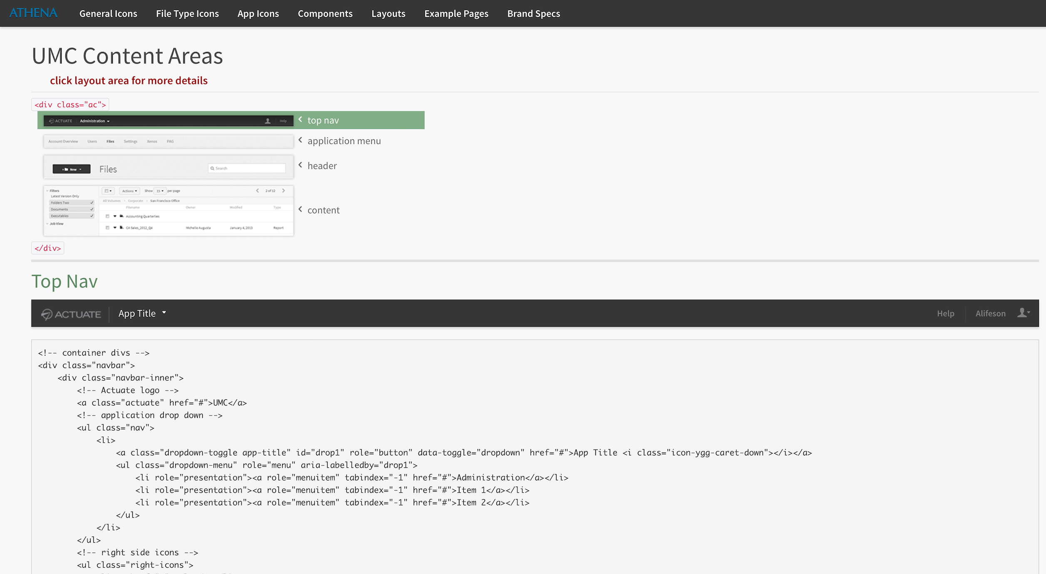The height and width of the screenshot is (574, 1046).
Task: Click the chevron beside header label
Action: pyautogui.click(x=300, y=165)
